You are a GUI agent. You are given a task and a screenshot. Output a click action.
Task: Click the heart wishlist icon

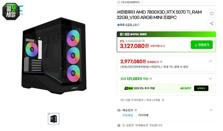211,14
